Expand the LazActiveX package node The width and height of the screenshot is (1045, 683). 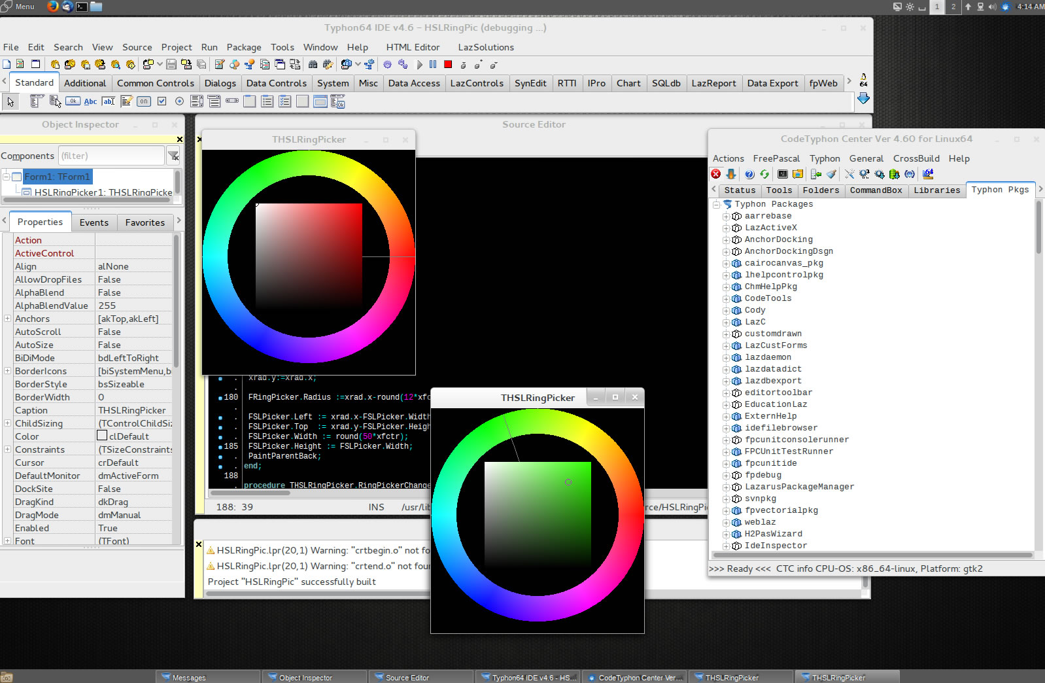tap(726, 228)
